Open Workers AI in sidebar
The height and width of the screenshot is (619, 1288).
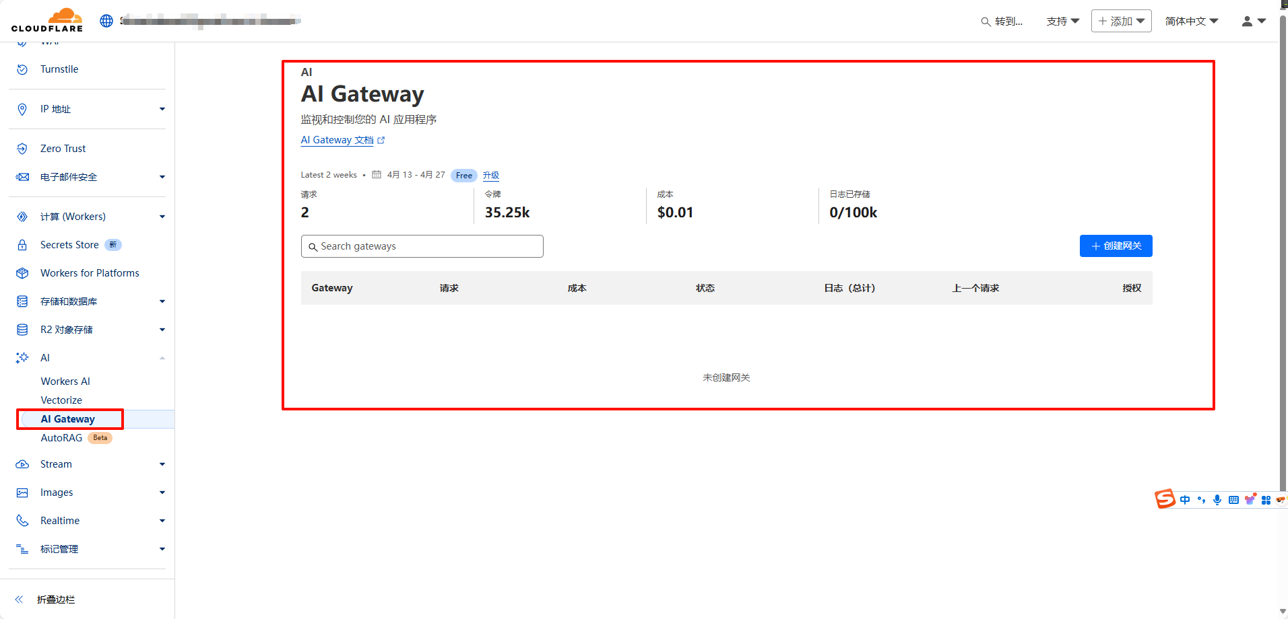[65, 381]
